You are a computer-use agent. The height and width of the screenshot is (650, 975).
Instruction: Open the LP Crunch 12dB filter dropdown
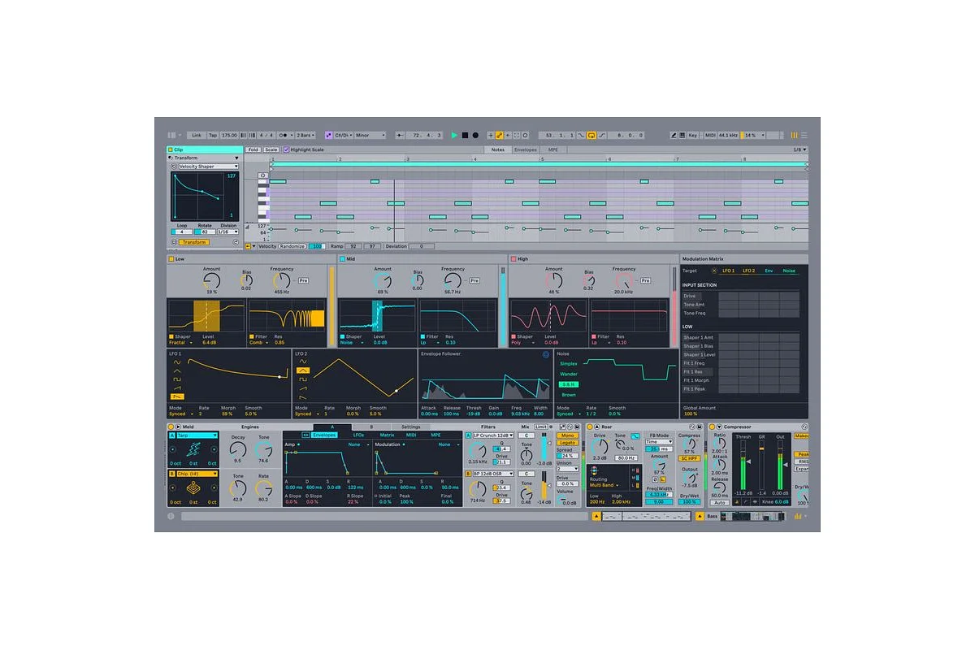493,435
